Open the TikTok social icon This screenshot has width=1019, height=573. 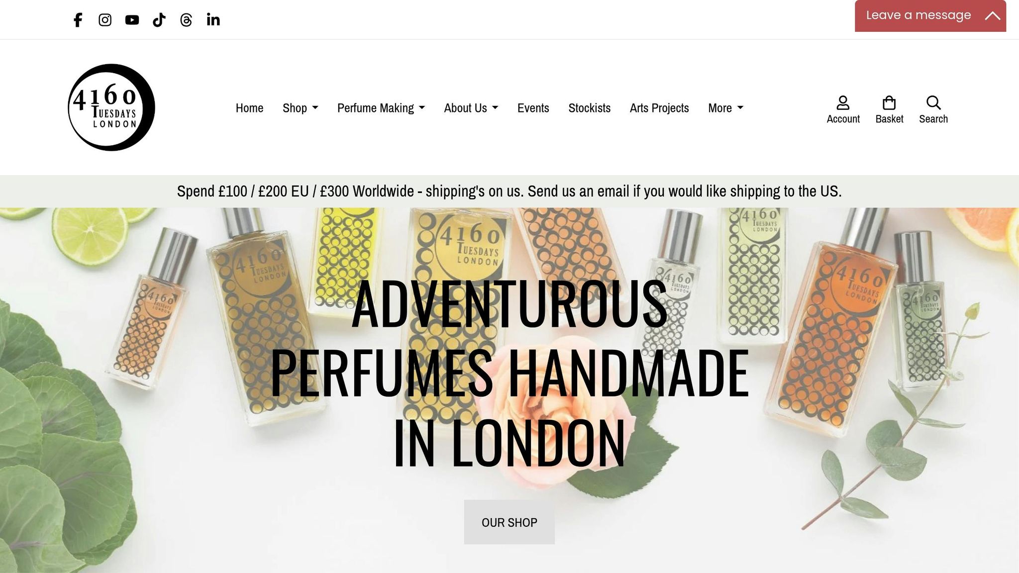coord(159,20)
